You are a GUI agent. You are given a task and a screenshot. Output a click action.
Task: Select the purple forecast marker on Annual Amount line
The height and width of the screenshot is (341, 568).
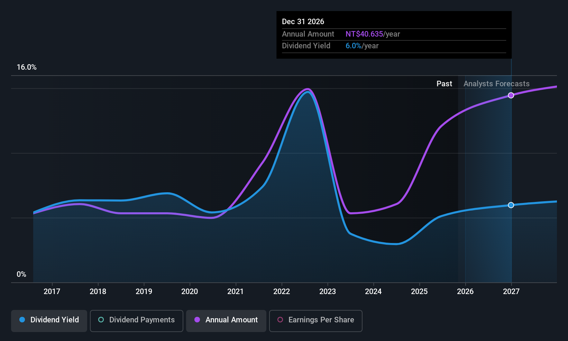click(x=511, y=95)
